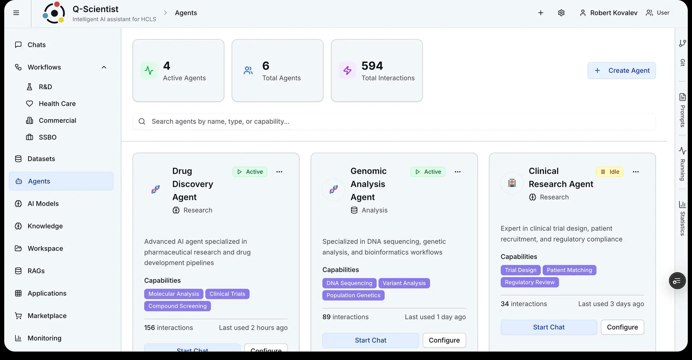
Task: Open the Chats section in the sidebar
Action: (x=36, y=45)
